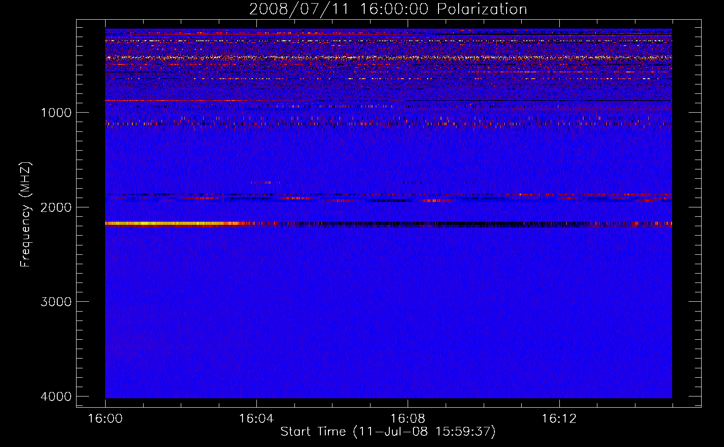Select the 4000 frequency tick label
The width and height of the screenshot is (724, 447).
click(56, 396)
